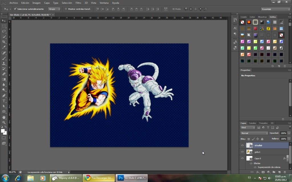The image size is (292, 182).
Task: Toggle lock all padlock icon
Action: click(x=262, y=139)
